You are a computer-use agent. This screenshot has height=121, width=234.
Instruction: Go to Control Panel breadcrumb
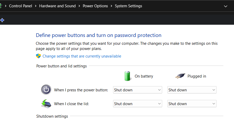click(20, 6)
